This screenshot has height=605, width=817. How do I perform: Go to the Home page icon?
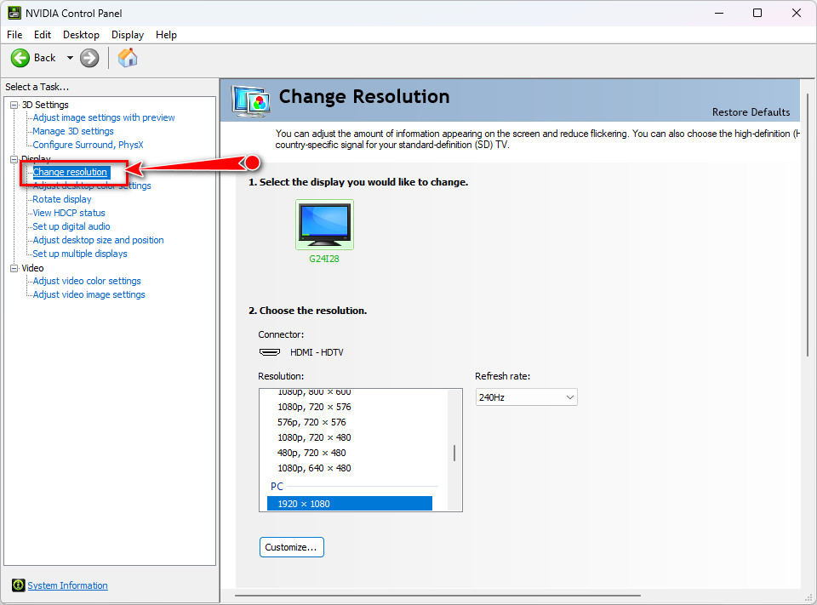[x=127, y=58]
